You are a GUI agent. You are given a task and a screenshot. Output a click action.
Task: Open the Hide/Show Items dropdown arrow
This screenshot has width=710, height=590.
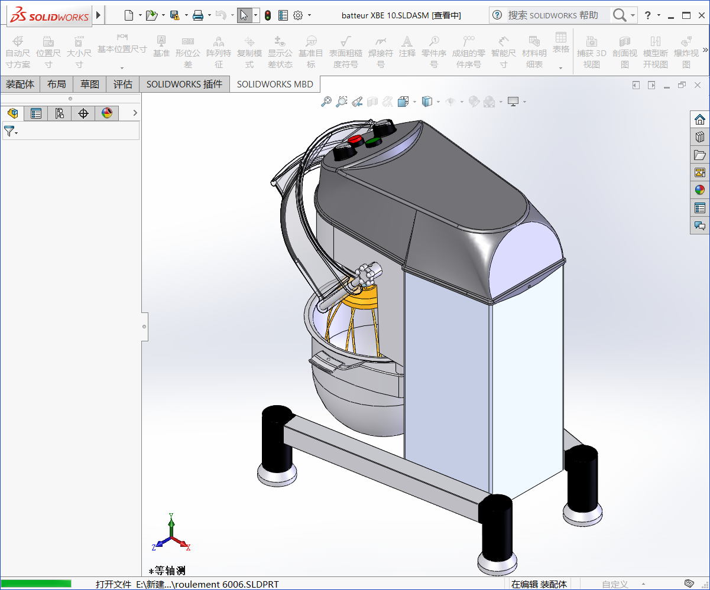coord(461,102)
